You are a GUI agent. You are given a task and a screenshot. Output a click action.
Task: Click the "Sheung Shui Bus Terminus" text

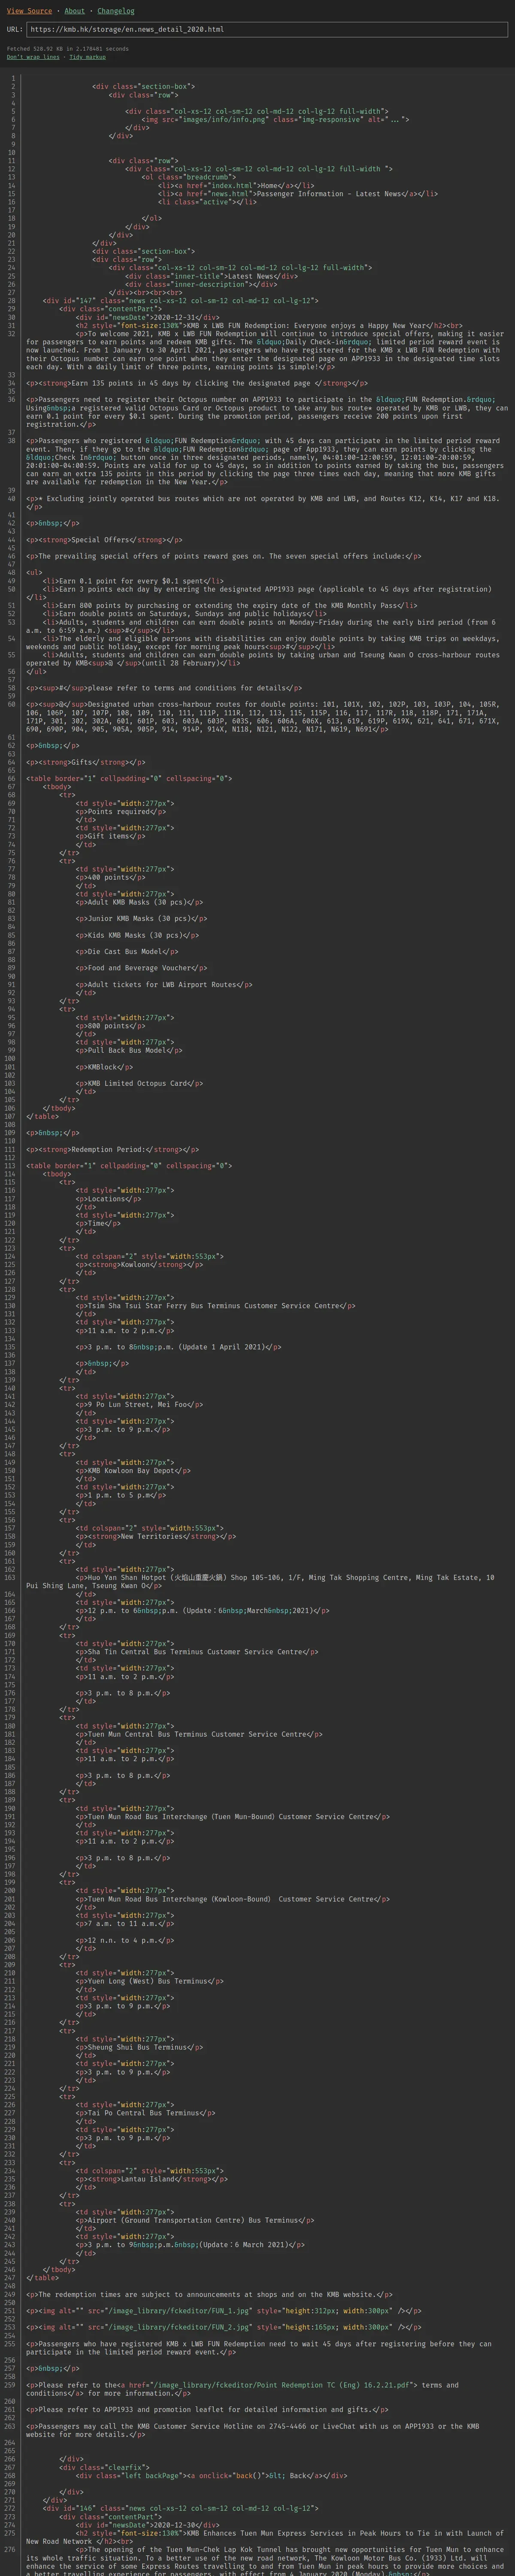(138, 2047)
